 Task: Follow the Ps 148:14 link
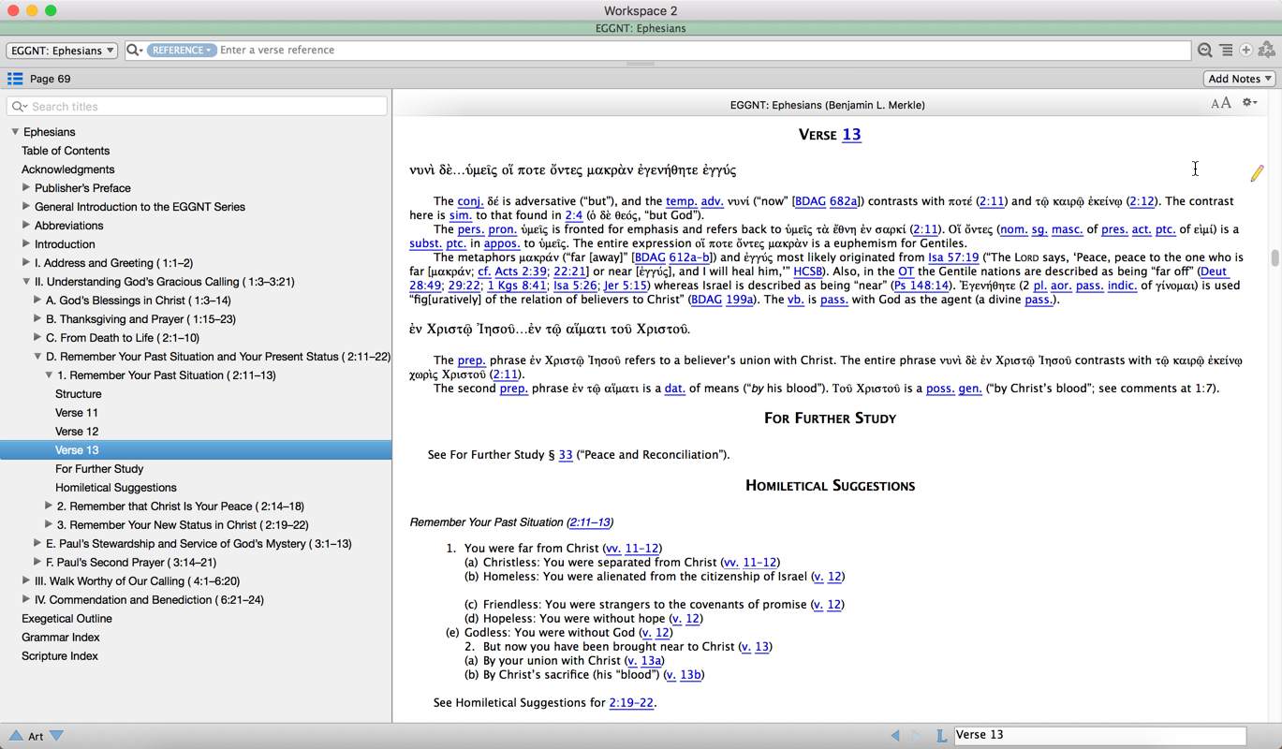[921, 286]
